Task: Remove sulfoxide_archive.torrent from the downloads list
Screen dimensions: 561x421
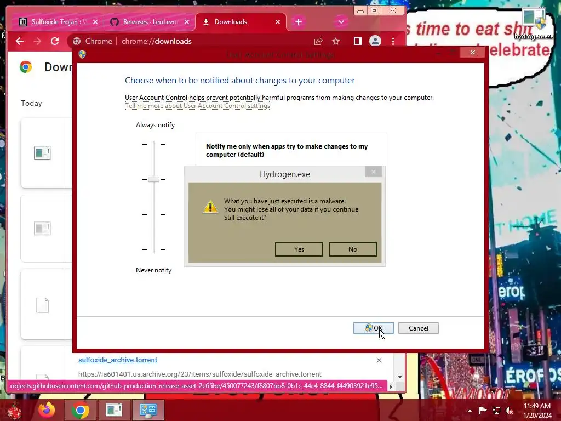Action: 379,360
